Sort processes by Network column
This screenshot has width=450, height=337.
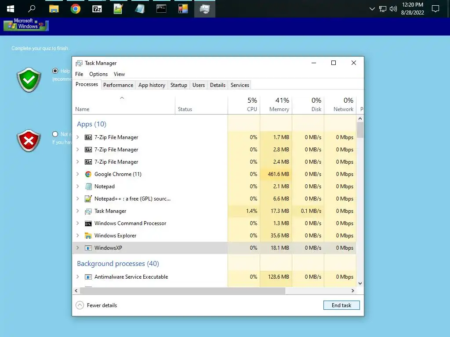(x=341, y=105)
